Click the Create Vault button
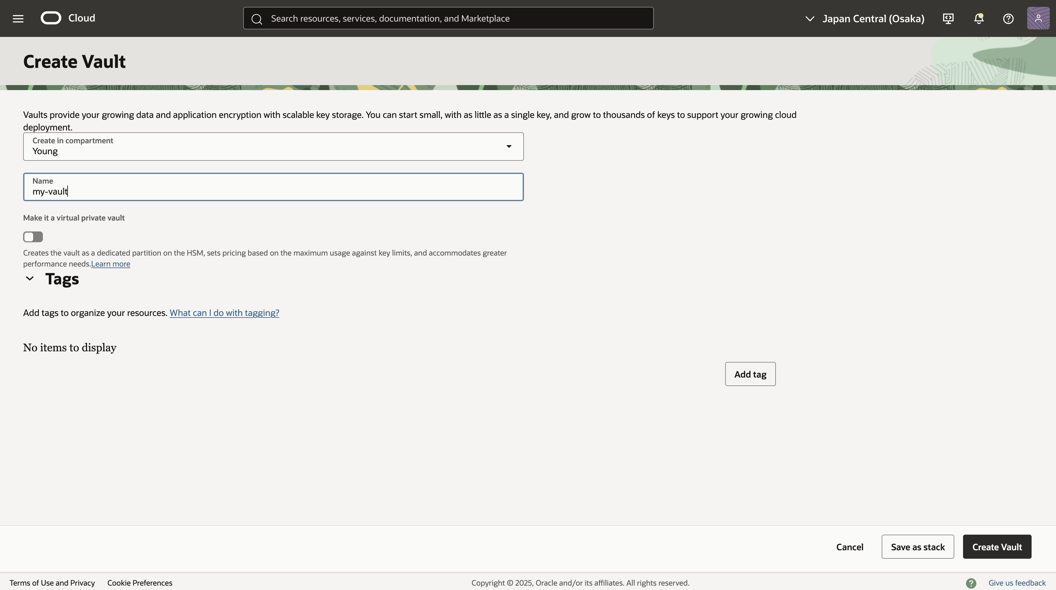This screenshot has height=590, width=1056. click(997, 547)
